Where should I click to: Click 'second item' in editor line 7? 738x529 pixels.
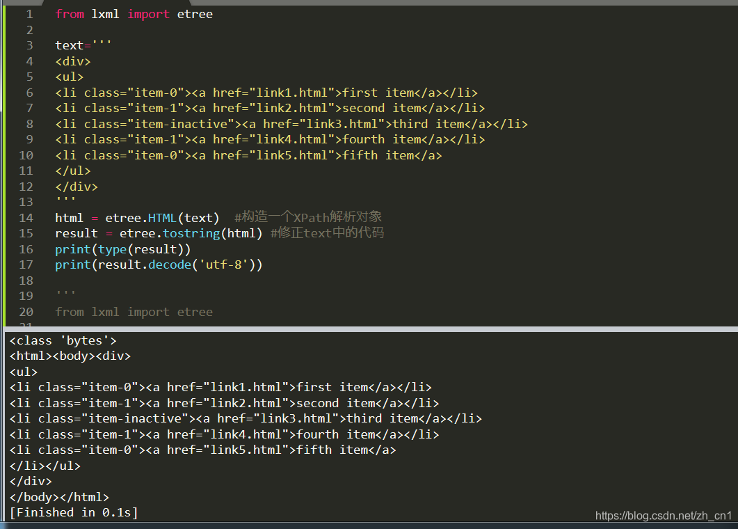click(x=381, y=109)
